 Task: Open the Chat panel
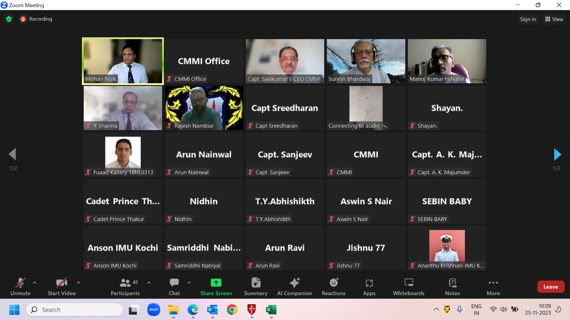[x=174, y=287]
